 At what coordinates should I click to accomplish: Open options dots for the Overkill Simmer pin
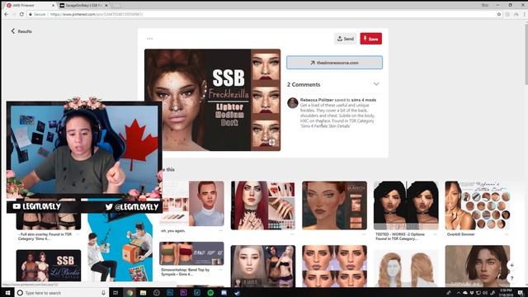(507, 234)
